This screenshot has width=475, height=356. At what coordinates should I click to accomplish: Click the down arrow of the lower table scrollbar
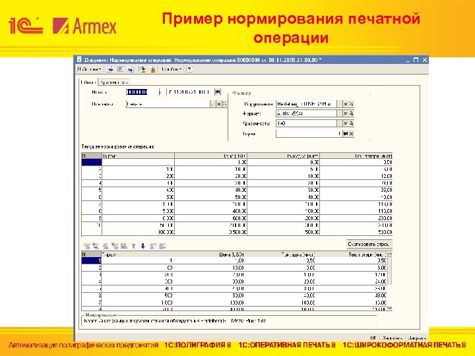(390, 308)
